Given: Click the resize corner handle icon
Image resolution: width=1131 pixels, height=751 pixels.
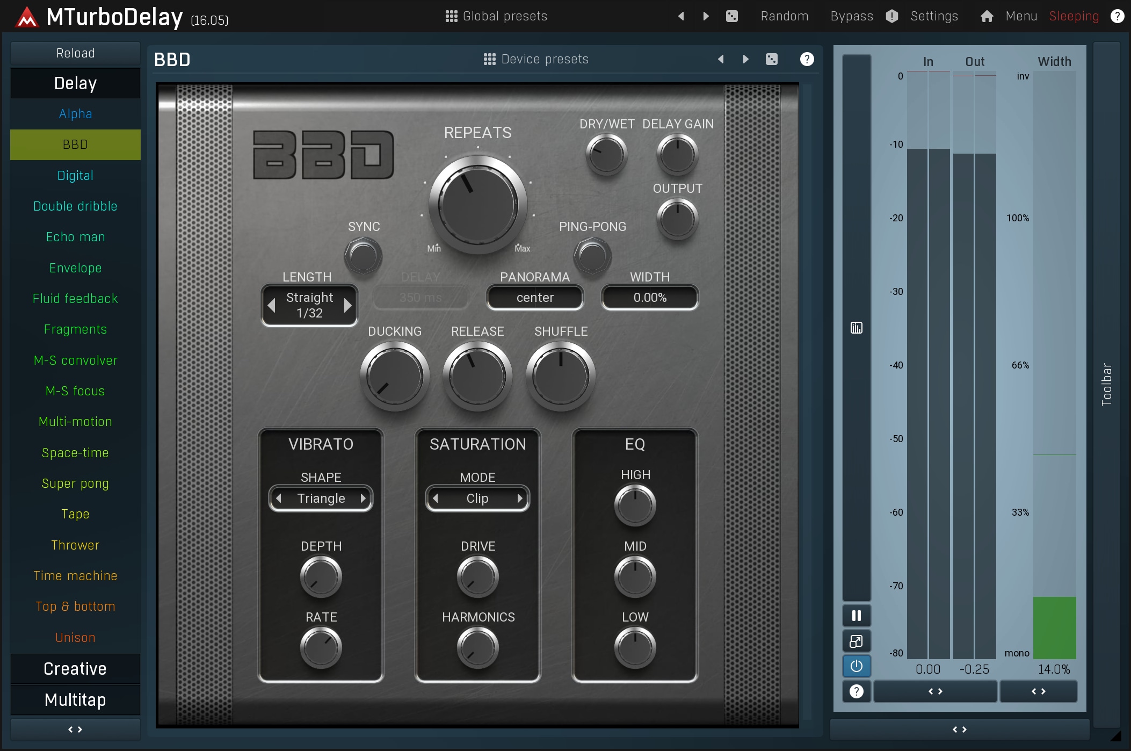Looking at the screenshot, I should pyautogui.click(x=1116, y=736).
